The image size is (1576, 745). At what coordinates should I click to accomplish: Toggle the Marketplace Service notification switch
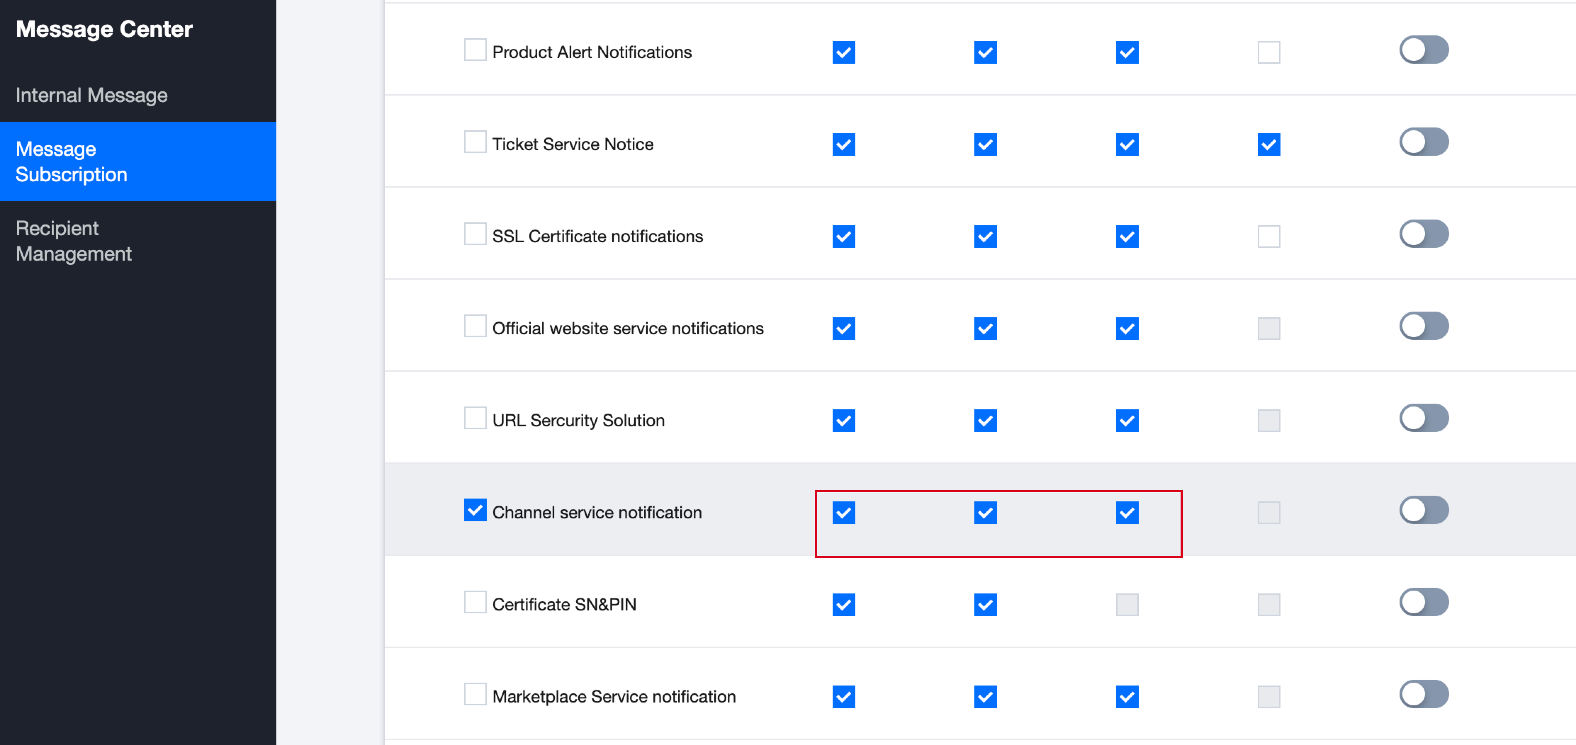(x=1424, y=694)
